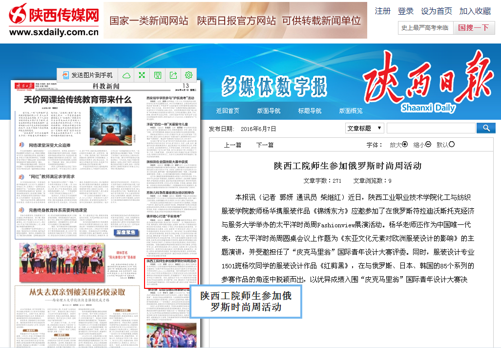Click the 佛坪精心打造"平安高考" headline

[164, 216]
